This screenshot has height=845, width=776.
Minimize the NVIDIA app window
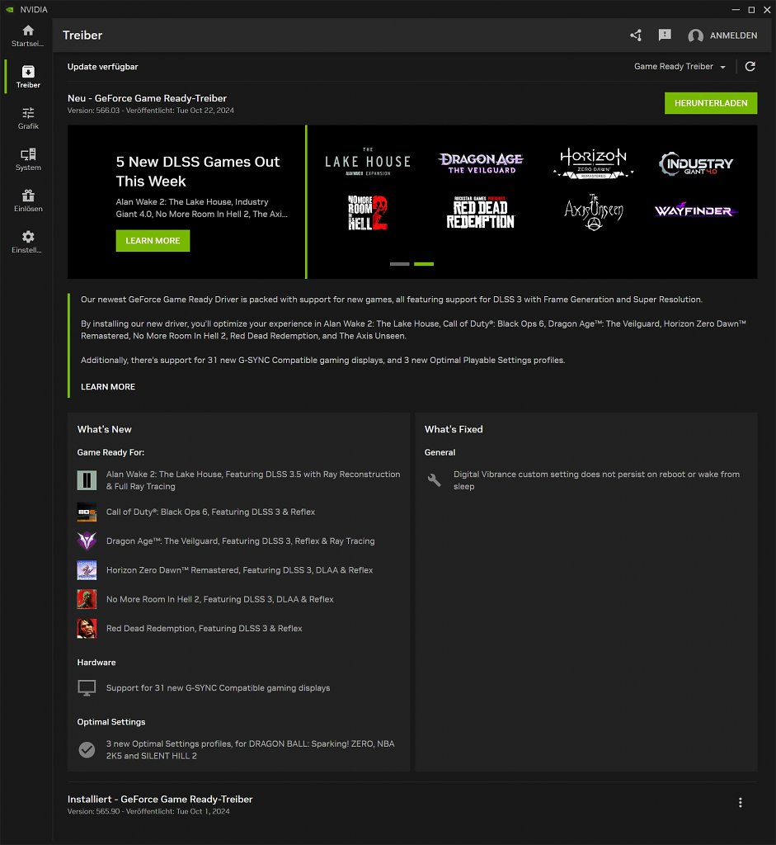coord(736,10)
